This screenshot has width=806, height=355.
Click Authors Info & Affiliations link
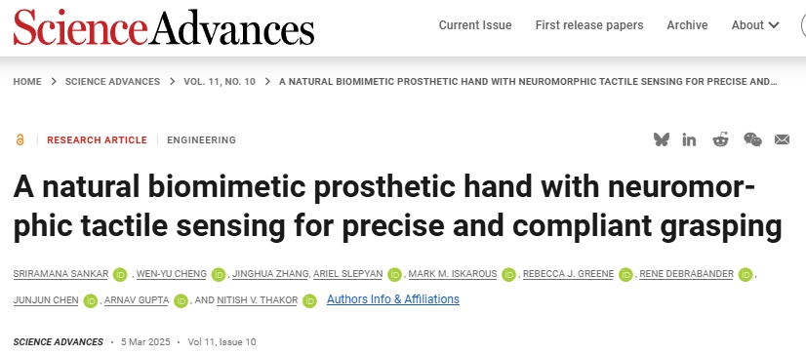(393, 299)
